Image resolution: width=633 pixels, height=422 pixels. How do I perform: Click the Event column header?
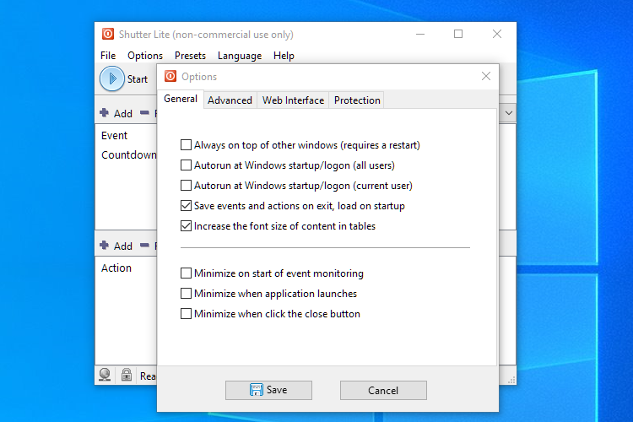(114, 135)
